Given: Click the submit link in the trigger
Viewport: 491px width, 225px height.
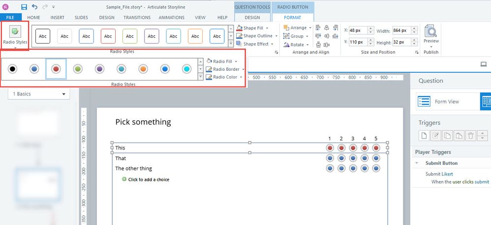Looking at the screenshot, I should tap(482, 182).
